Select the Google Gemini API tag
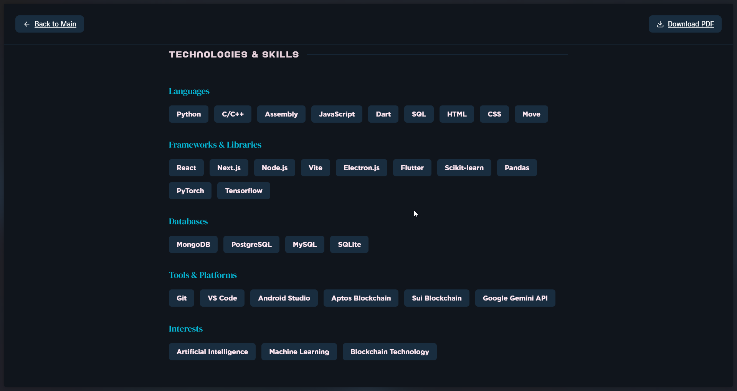This screenshot has width=737, height=391. (515, 298)
